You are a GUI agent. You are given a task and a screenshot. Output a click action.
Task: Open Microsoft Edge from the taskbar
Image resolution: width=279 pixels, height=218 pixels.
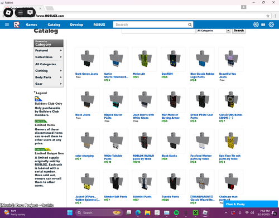138,212
